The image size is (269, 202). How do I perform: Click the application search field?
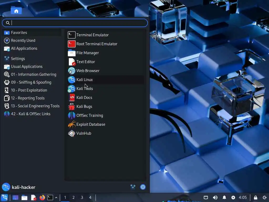pyautogui.click(x=75, y=23)
